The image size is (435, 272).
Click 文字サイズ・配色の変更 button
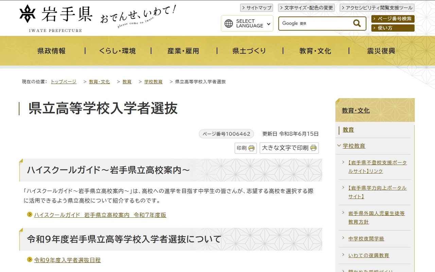tap(306, 7)
